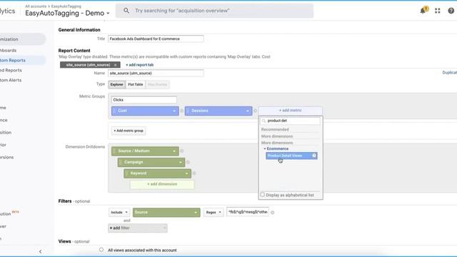Collapse the left sidebar chevron
The height and width of the screenshot is (257, 457).
[40, 251]
